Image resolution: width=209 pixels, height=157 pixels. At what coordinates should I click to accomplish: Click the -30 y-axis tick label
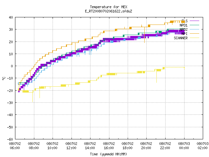pyautogui.click(x=10, y=103)
